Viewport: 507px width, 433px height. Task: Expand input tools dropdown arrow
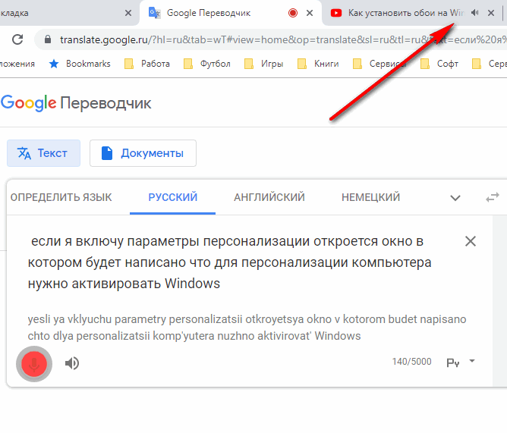pos(472,361)
